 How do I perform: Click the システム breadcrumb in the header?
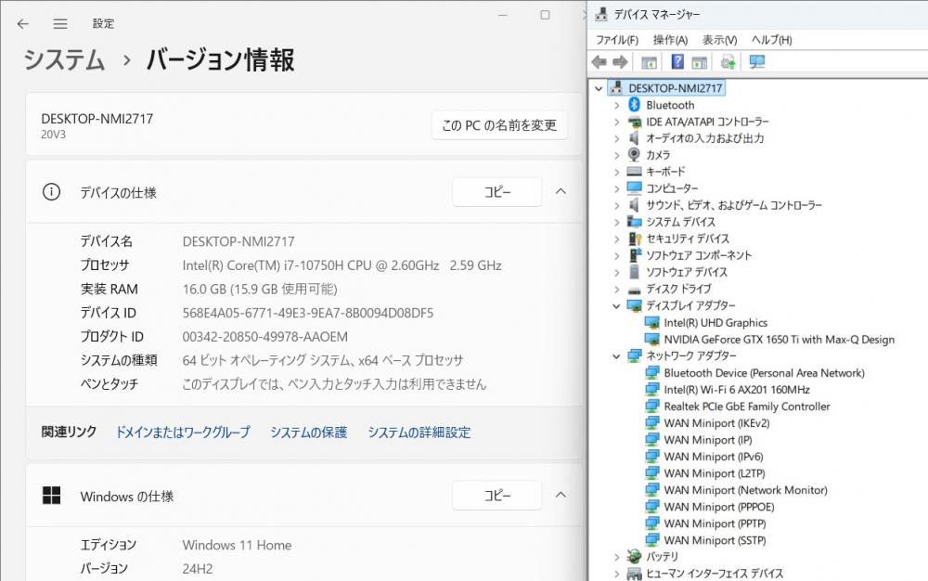coord(64,60)
